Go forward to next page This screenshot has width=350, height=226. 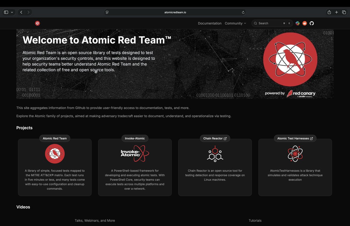click(28, 12)
